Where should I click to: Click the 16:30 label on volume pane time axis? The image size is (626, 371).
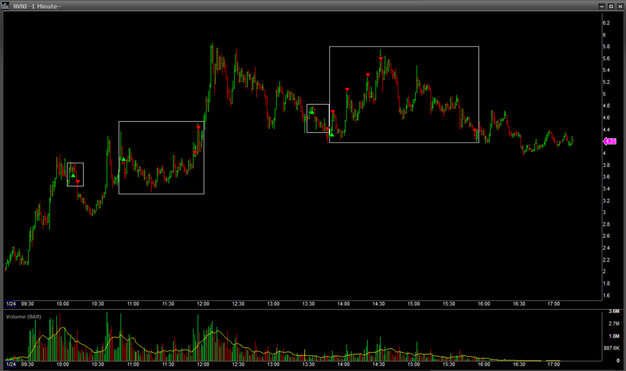point(519,364)
